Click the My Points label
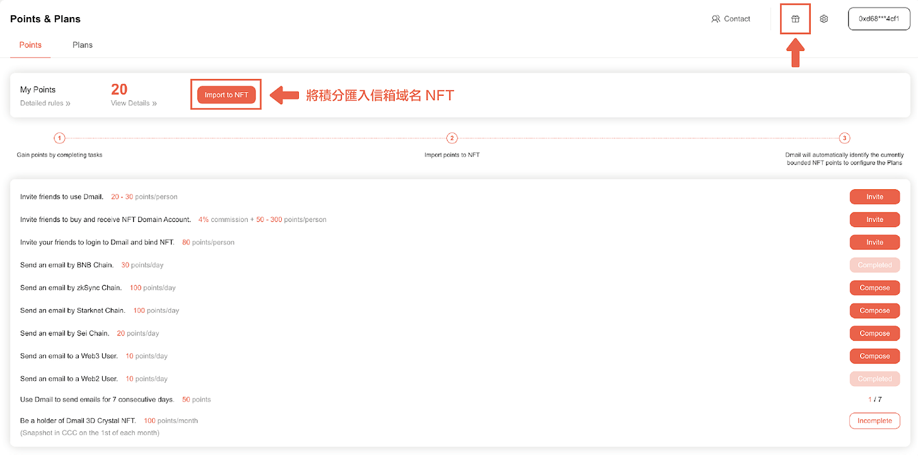 (x=38, y=90)
